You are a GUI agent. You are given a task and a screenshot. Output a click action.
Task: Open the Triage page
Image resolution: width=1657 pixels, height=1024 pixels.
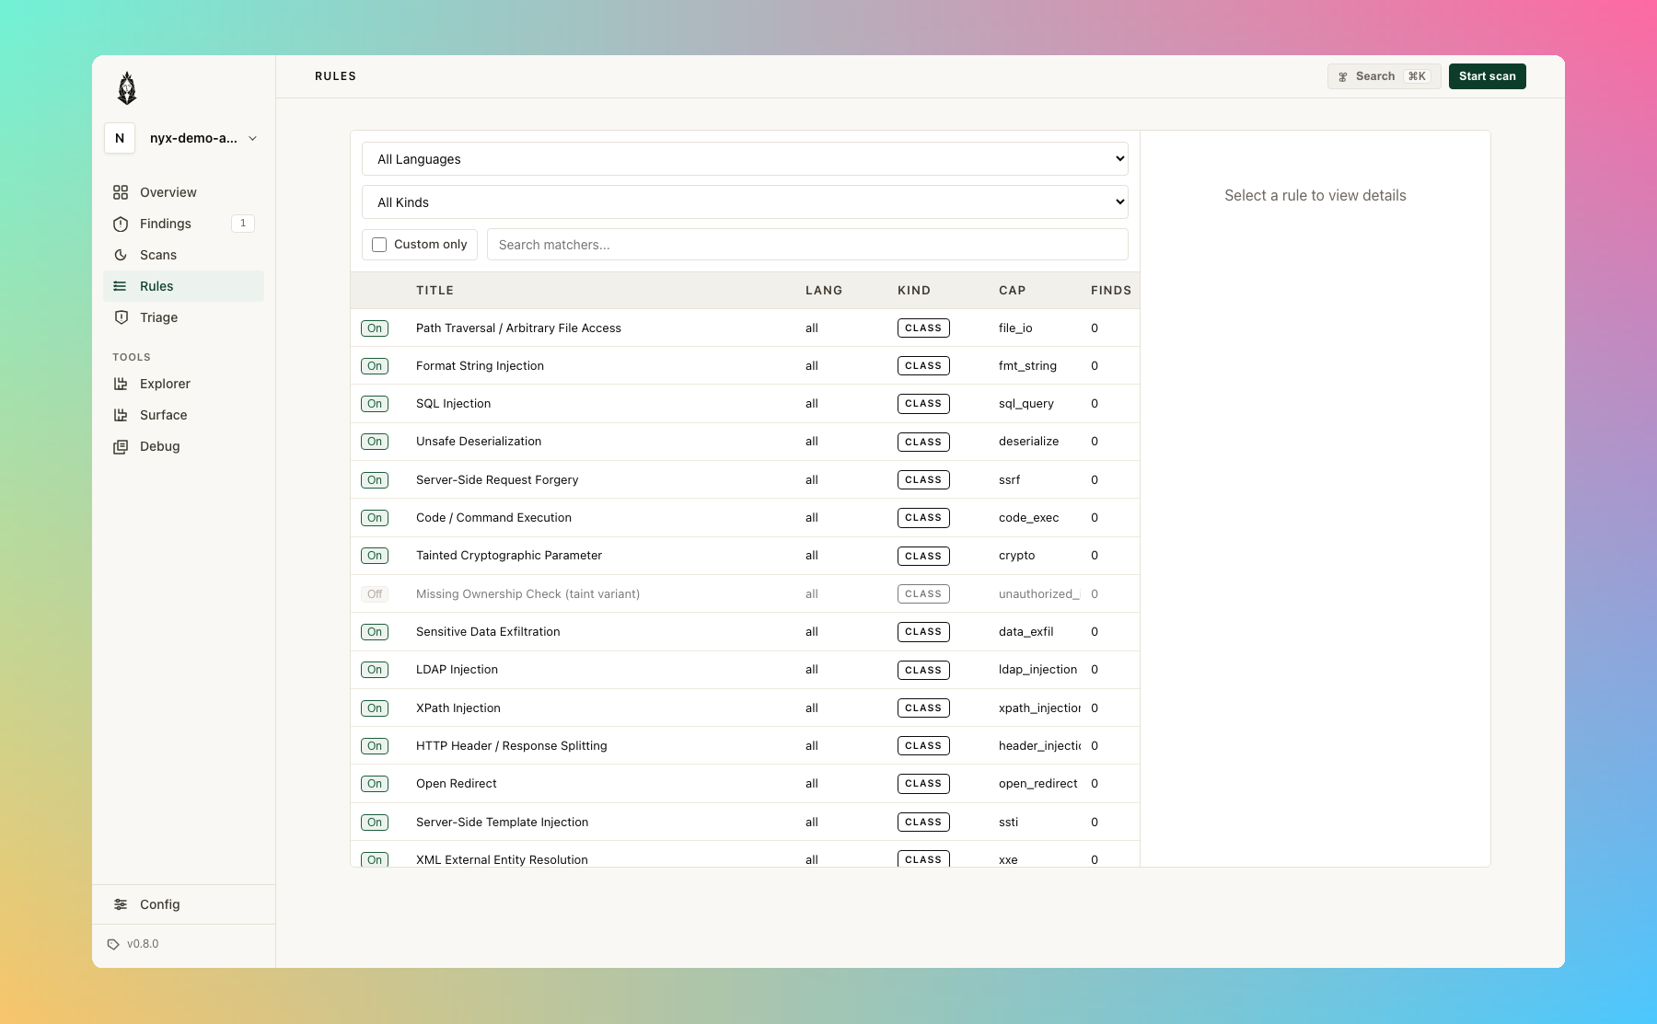pyautogui.click(x=183, y=317)
